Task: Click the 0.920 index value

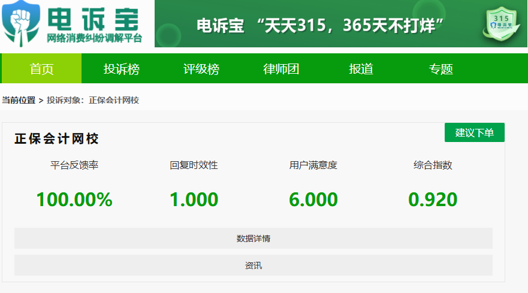Action: point(433,199)
